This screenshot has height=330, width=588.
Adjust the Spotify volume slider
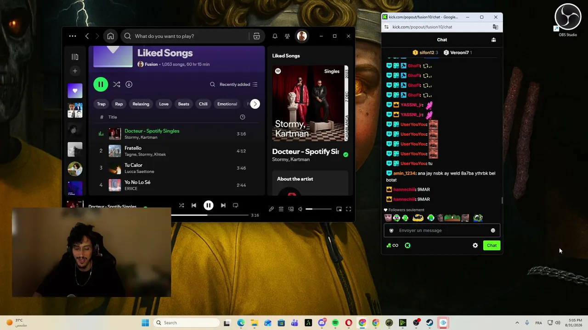tap(319, 209)
